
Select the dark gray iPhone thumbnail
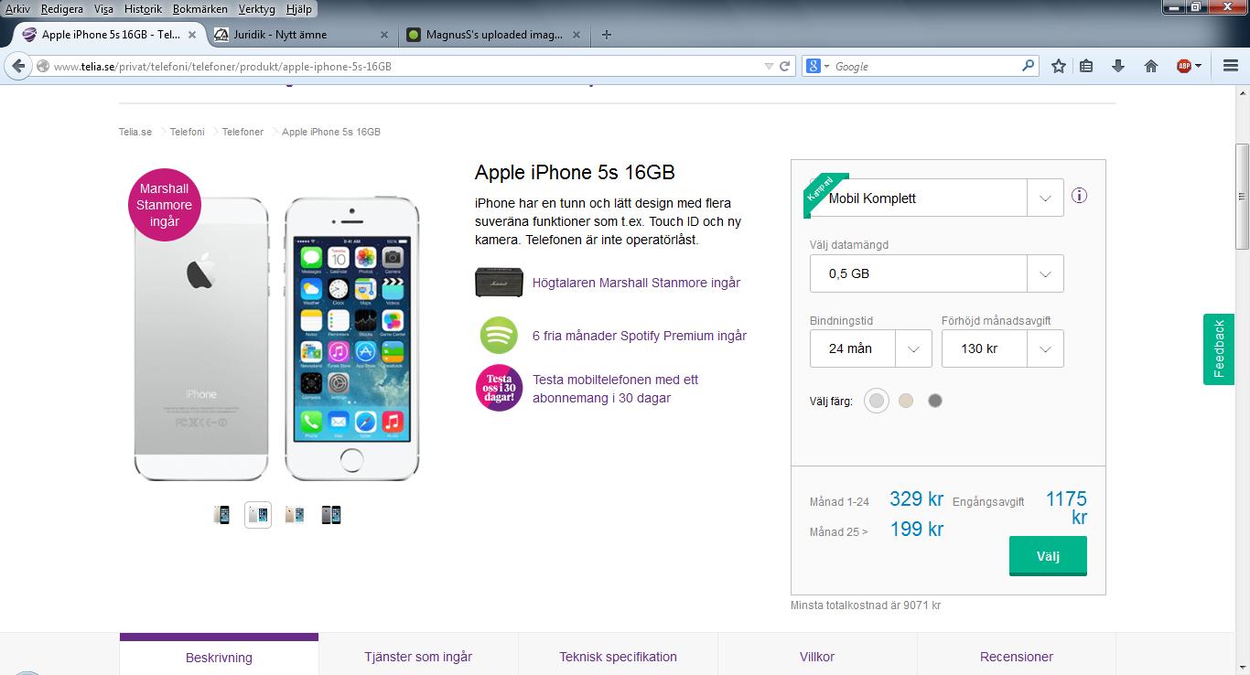click(x=331, y=515)
